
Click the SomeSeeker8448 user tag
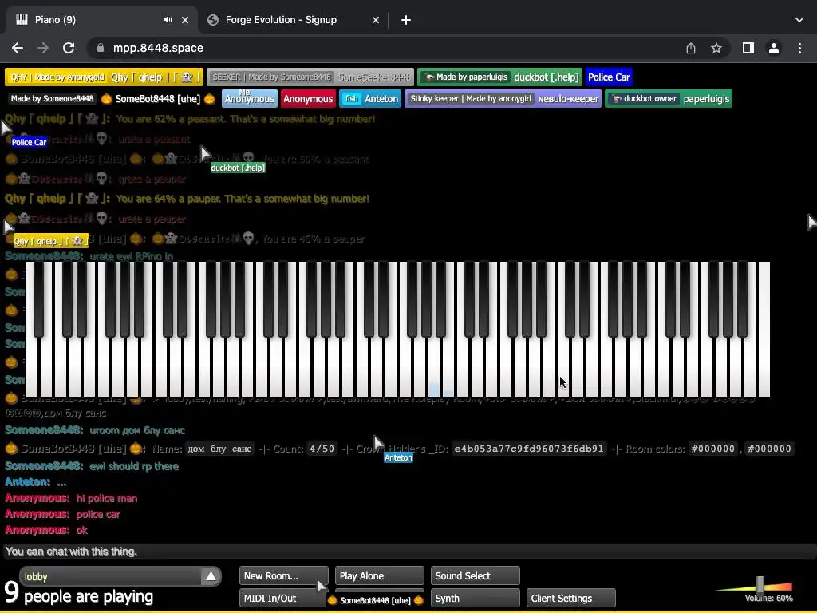point(310,77)
